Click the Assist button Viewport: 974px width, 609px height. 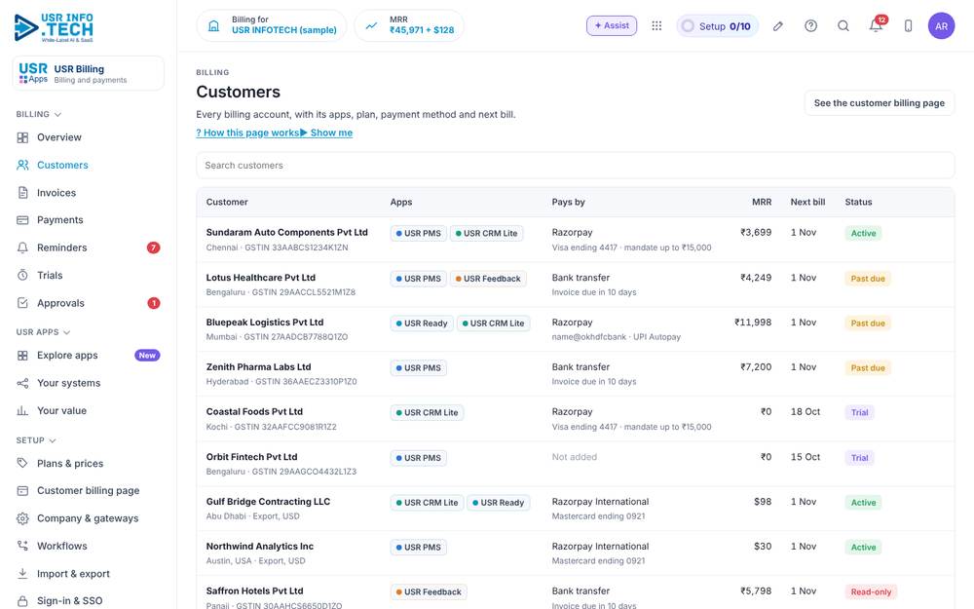coord(612,25)
